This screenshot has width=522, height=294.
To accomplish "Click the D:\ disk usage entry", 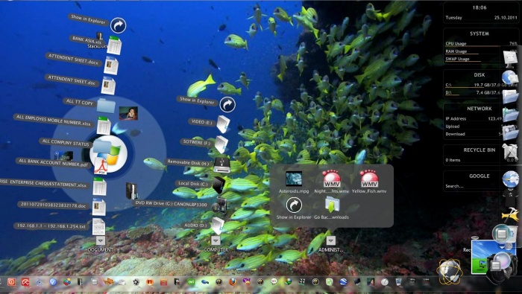I will point(482,93).
